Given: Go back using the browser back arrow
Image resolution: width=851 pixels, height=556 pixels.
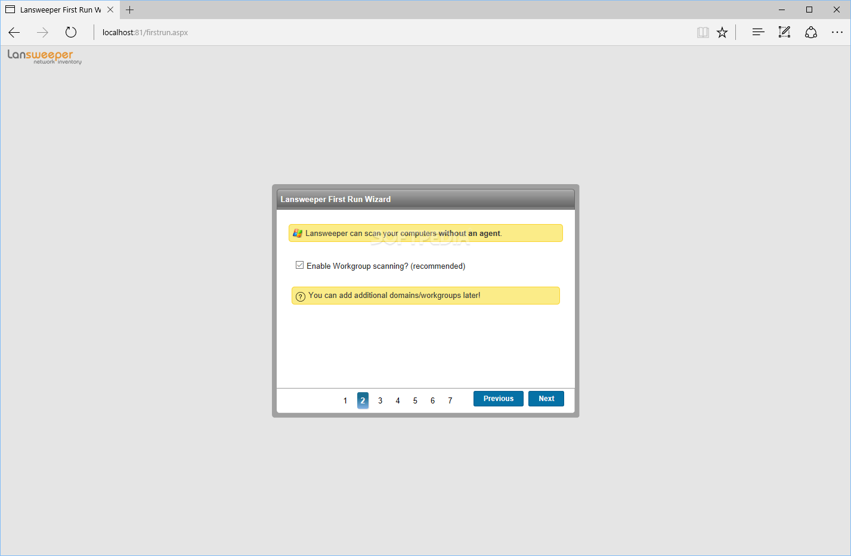Looking at the screenshot, I should coord(14,32).
